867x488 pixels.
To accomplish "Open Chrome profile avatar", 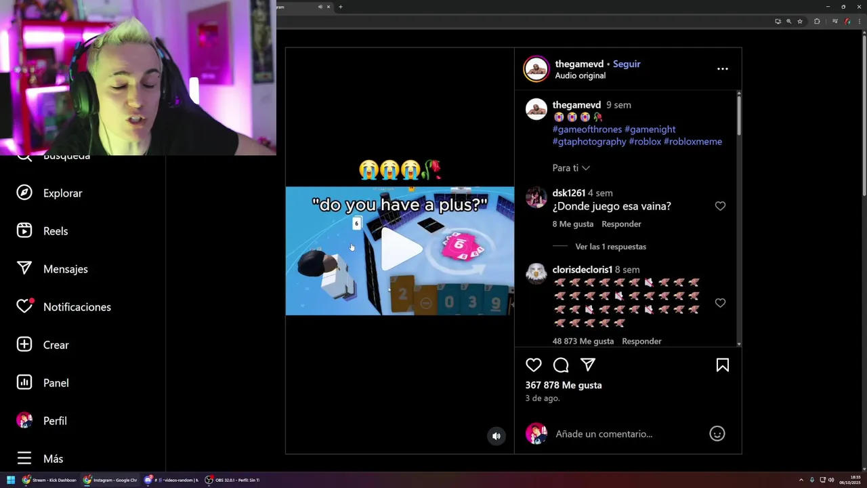I will (x=847, y=21).
